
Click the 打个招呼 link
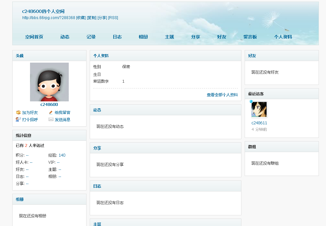click(x=30, y=119)
